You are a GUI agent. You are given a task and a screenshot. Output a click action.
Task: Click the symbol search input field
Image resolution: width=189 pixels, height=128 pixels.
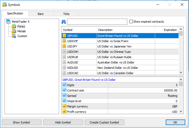[97, 22]
